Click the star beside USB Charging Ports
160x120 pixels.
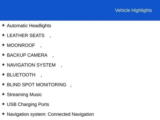point(3,104)
